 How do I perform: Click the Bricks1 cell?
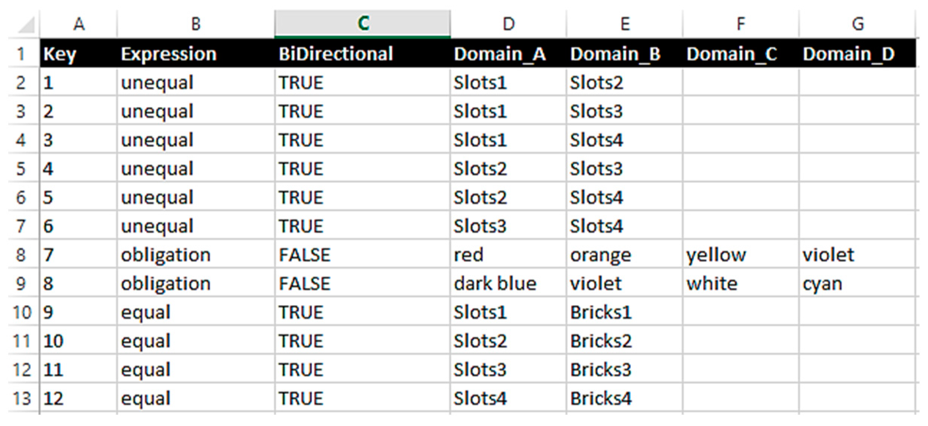[x=601, y=312]
